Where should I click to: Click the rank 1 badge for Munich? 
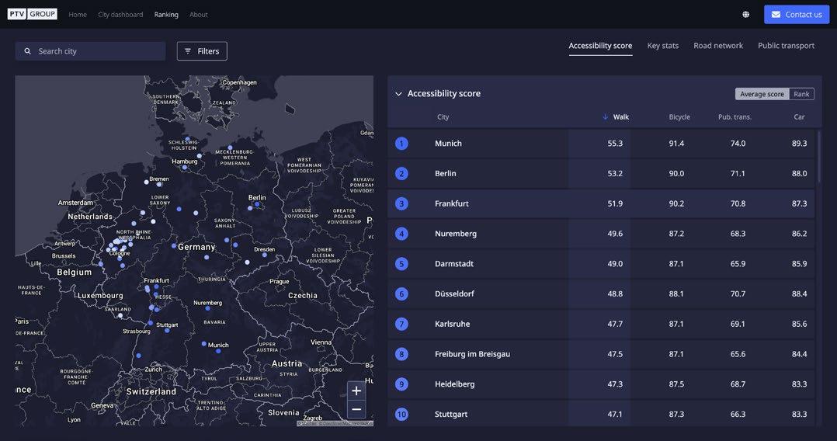click(x=401, y=144)
